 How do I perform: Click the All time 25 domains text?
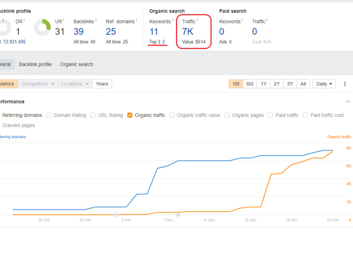coord(117,42)
